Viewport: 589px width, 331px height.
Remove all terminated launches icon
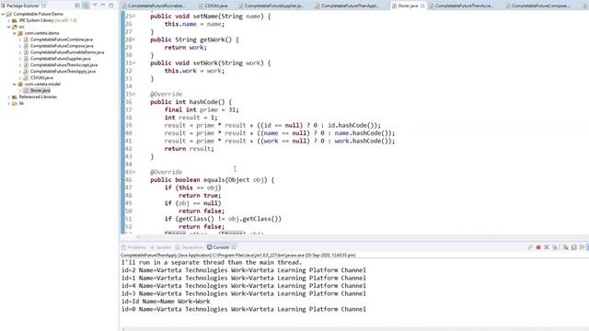555,247
